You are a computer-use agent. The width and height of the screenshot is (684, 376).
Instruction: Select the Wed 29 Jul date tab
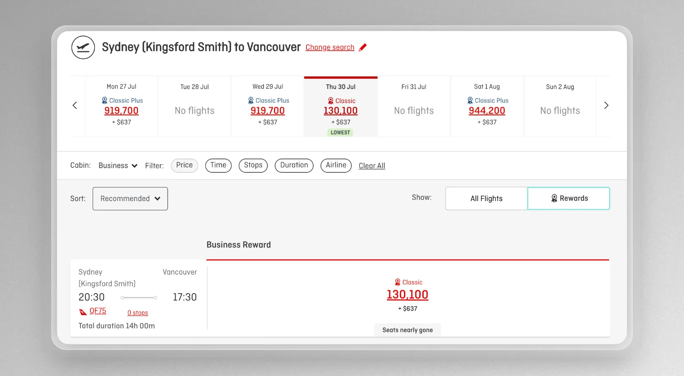268,106
